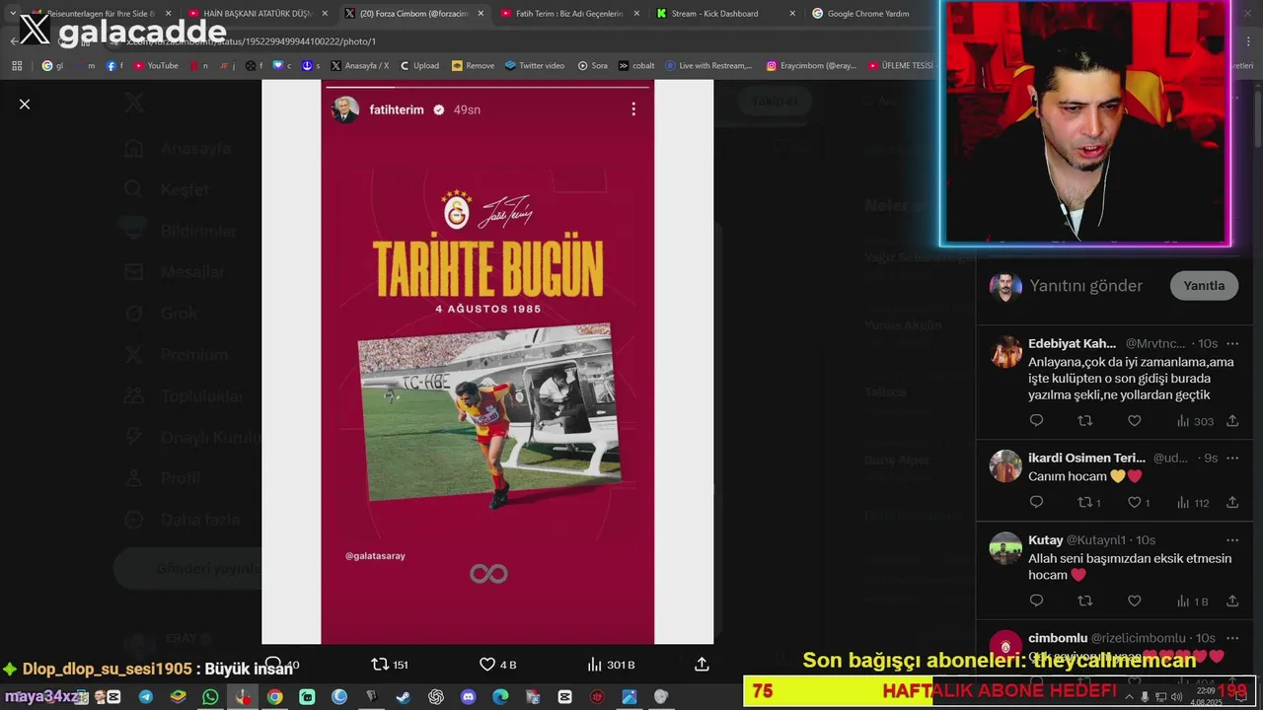Open more options on ikardi Osimen reply

pos(1232,458)
